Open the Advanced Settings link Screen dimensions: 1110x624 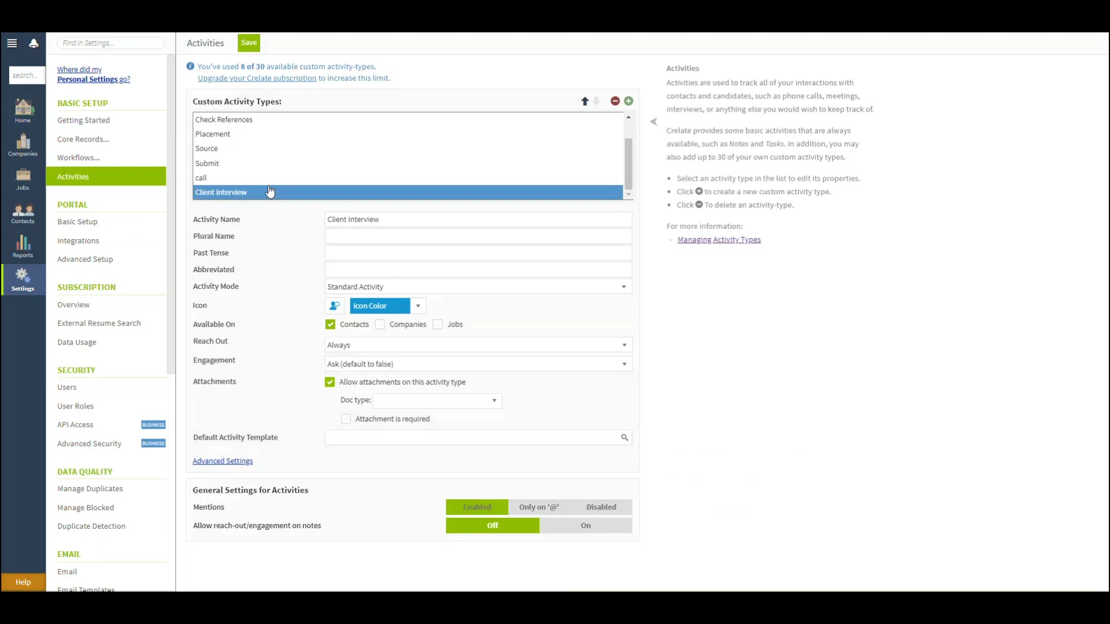click(223, 461)
